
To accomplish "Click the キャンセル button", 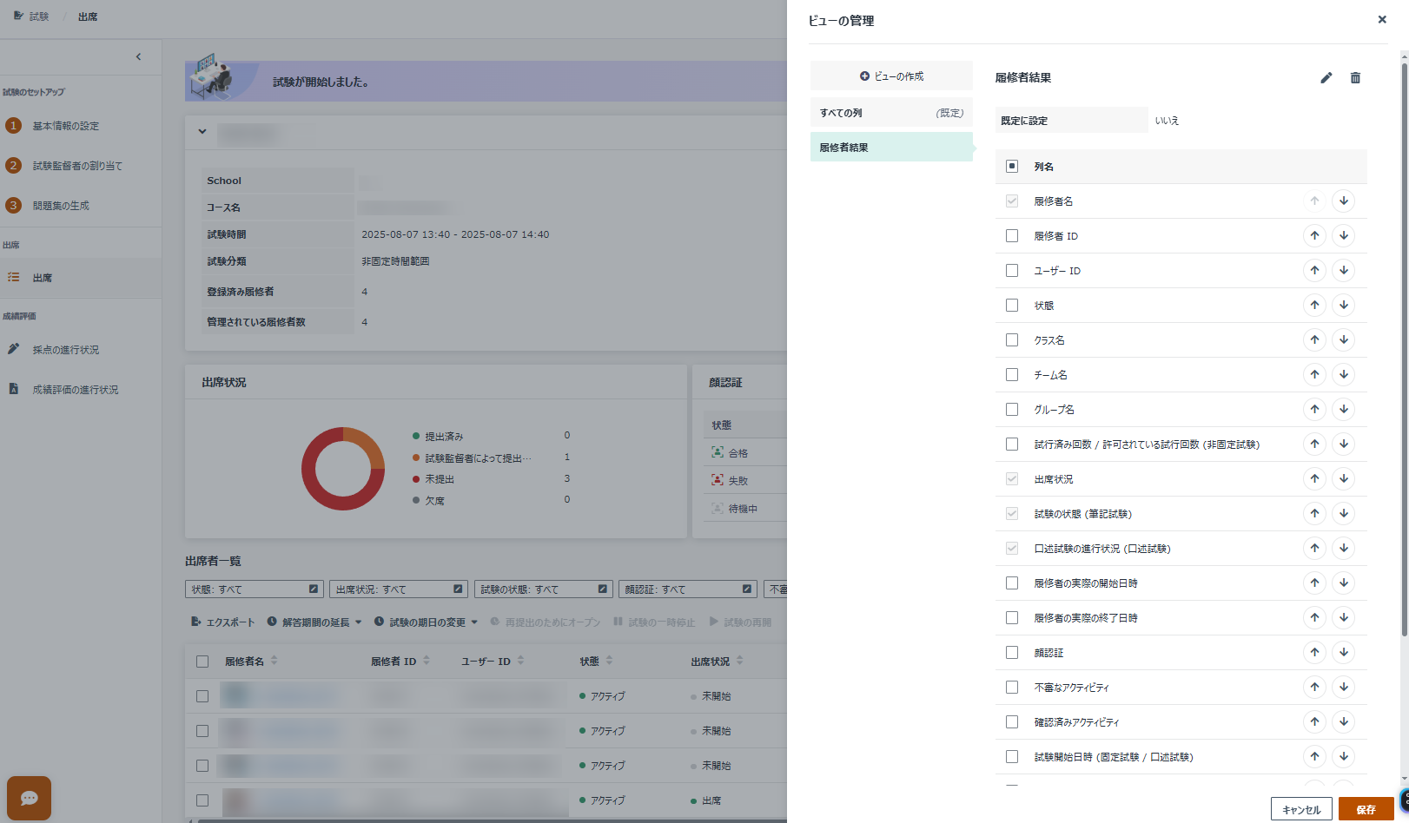I will click(x=1300, y=809).
